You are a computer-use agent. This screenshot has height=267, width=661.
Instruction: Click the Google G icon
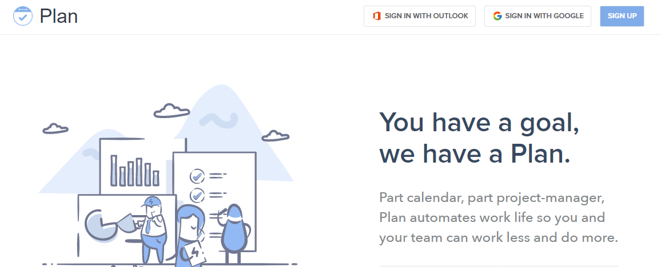497,16
